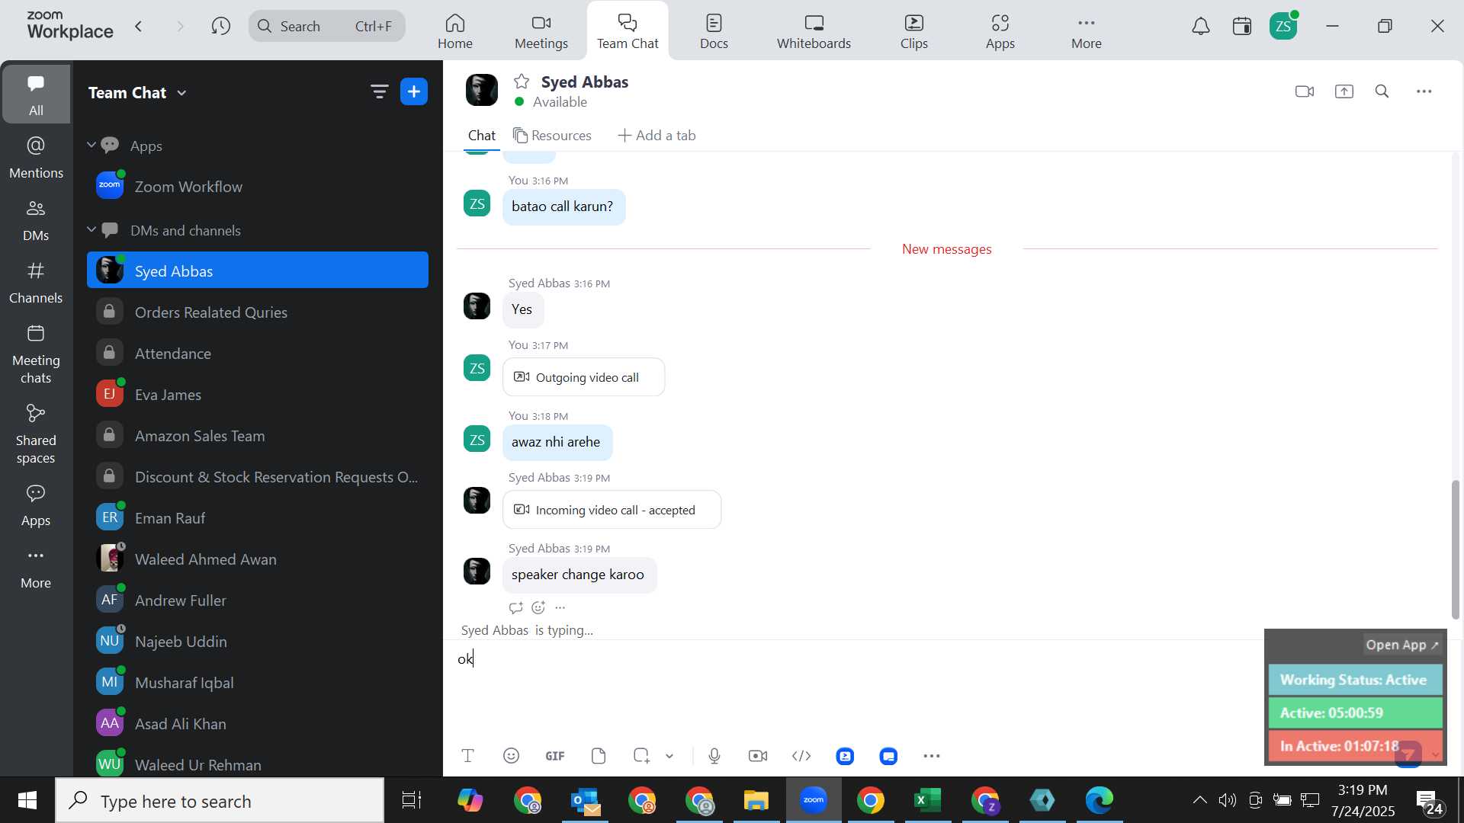This screenshot has width=1464, height=823.
Task: Expand the screenshot options dropdown arrow
Action: (669, 756)
